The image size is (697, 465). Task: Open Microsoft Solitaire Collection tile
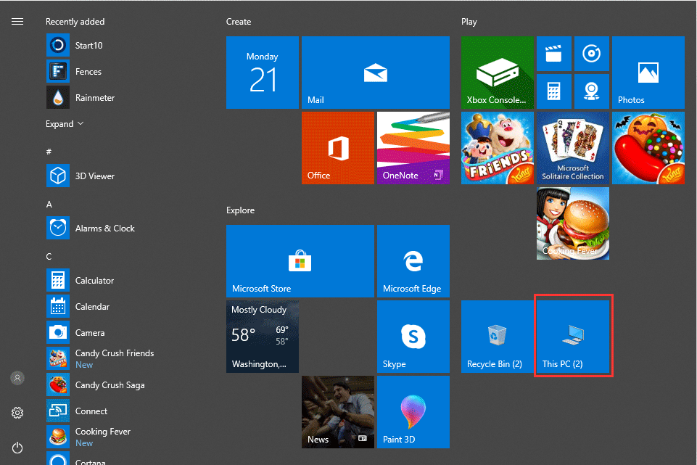pos(573,148)
